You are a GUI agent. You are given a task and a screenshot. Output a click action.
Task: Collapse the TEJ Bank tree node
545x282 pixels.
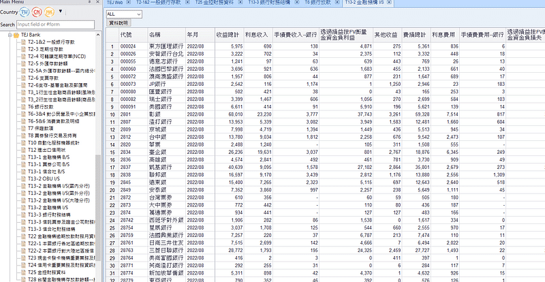[9, 34]
